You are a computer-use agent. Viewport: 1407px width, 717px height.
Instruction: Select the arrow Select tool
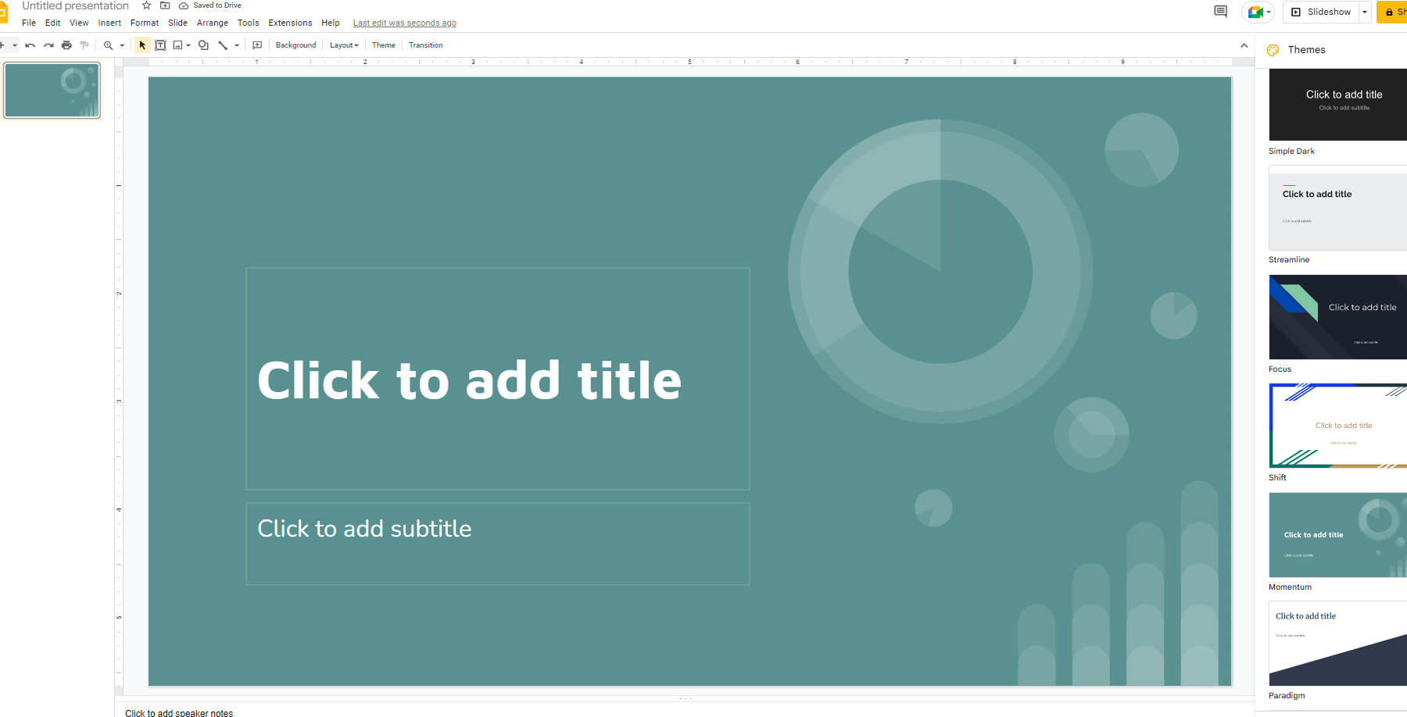pyautogui.click(x=142, y=45)
